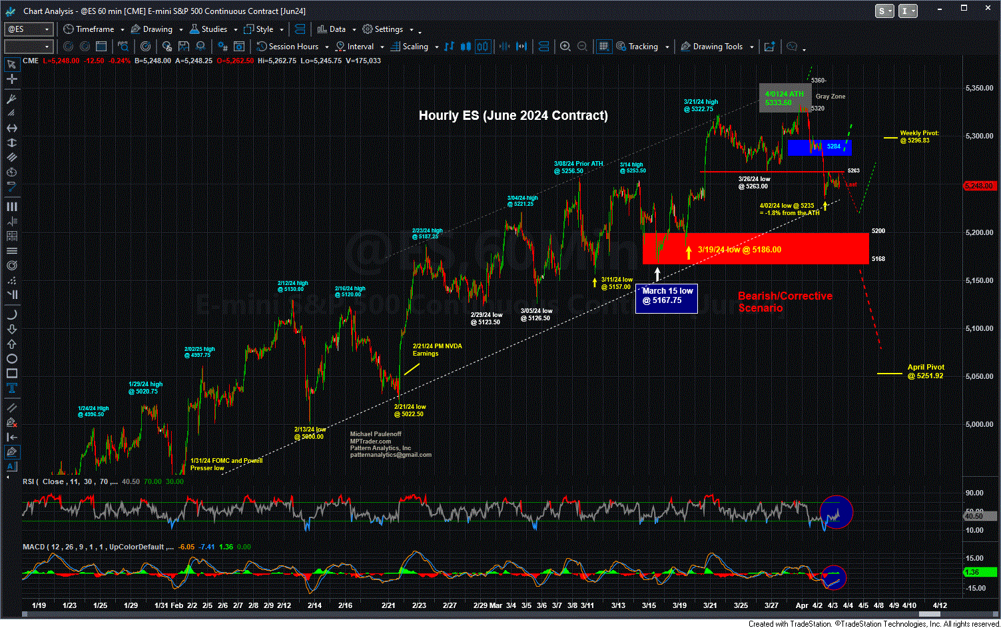
Task: Toggle OHLC bar chart style
Action: [x=449, y=47]
